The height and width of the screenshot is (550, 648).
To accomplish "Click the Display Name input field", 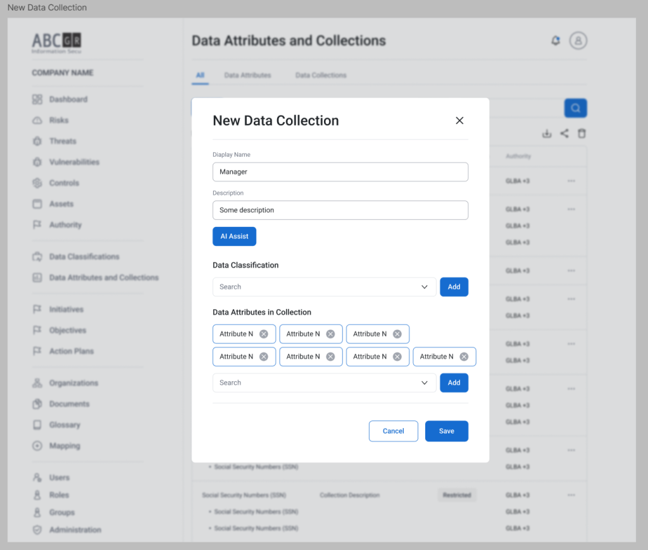I will tap(340, 172).
